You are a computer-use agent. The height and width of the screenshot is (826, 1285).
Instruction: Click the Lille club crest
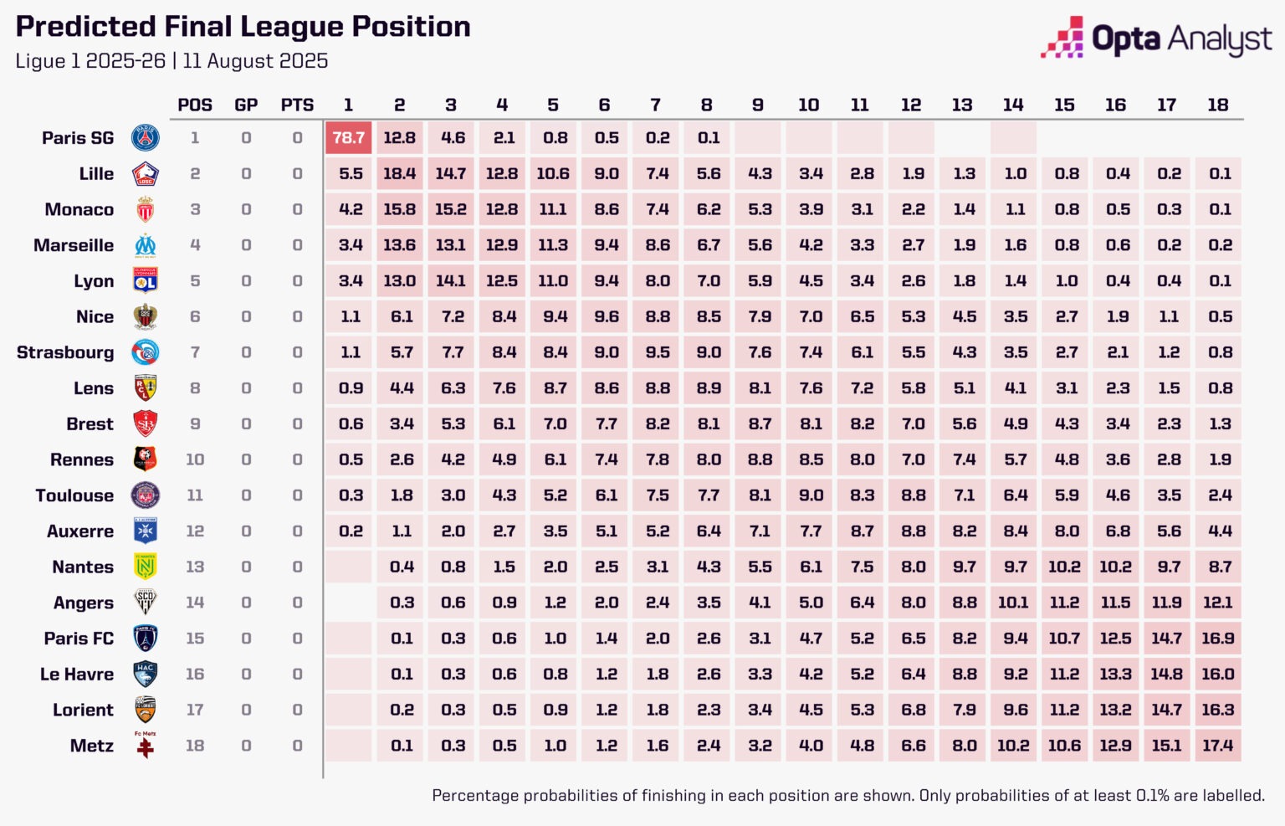pyautogui.click(x=146, y=174)
